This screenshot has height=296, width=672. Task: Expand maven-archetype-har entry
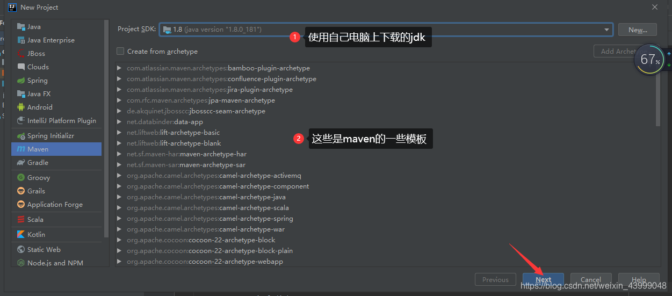click(119, 154)
